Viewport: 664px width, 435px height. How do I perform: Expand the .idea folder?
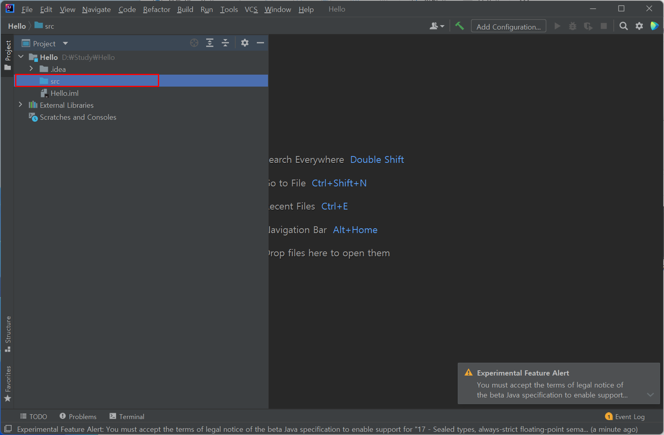pyautogui.click(x=31, y=69)
